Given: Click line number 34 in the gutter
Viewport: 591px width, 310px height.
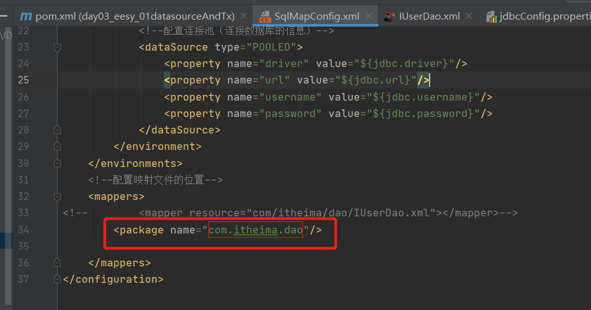Looking at the screenshot, I should [x=23, y=230].
